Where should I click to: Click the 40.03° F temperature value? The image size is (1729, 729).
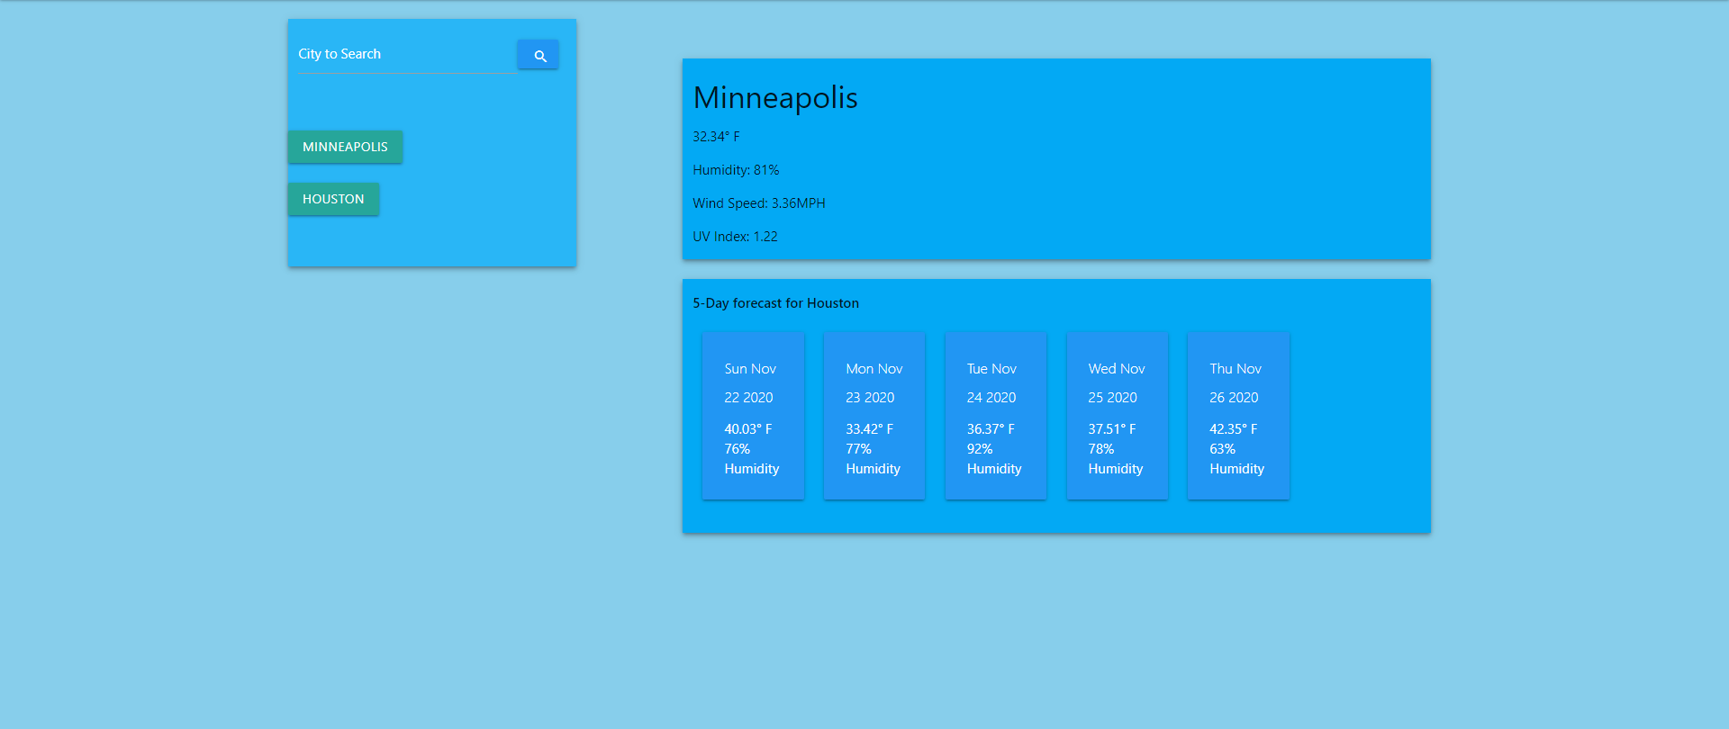tap(748, 429)
